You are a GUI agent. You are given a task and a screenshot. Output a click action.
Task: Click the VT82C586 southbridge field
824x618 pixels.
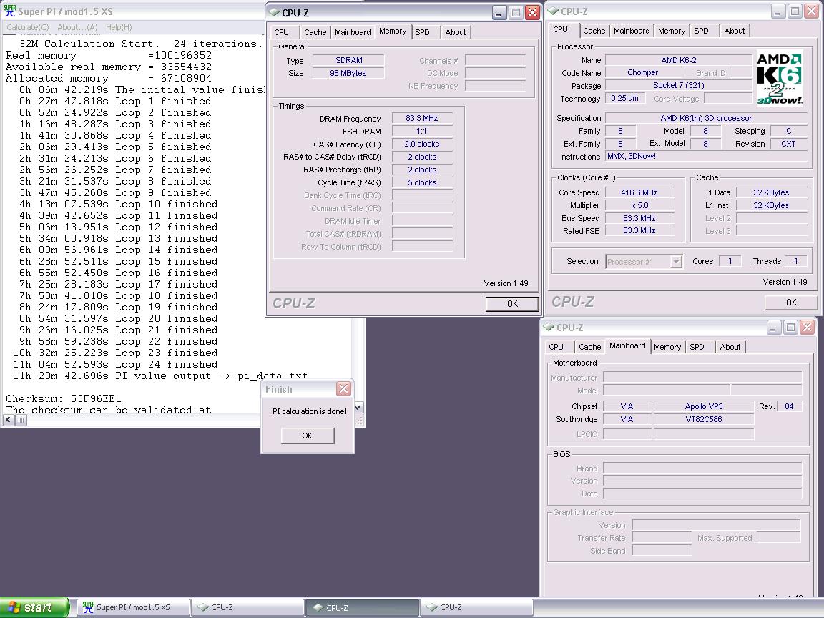[x=704, y=419]
